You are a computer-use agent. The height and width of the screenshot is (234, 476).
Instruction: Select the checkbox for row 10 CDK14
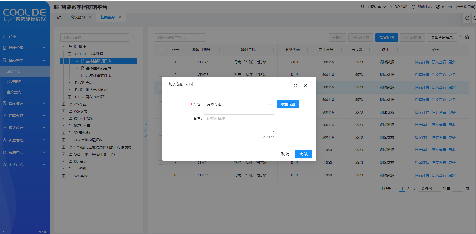pyautogui.click(x=161, y=175)
